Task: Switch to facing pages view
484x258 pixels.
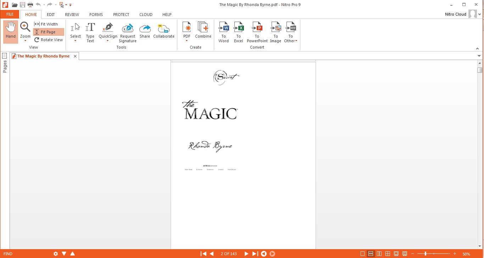Action: (379, 254)
